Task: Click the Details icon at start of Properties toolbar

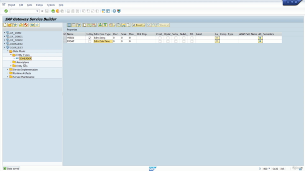Action: (69, 25)
